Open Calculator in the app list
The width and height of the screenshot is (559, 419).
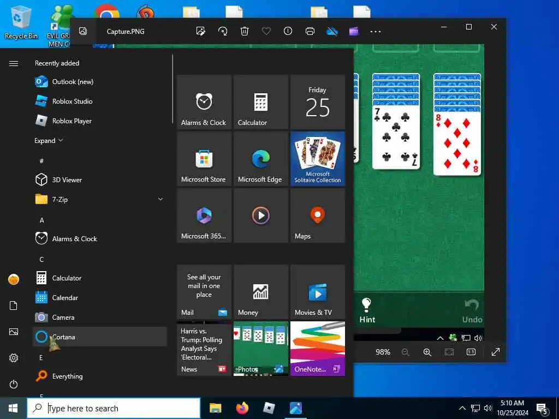click(100, 278)
